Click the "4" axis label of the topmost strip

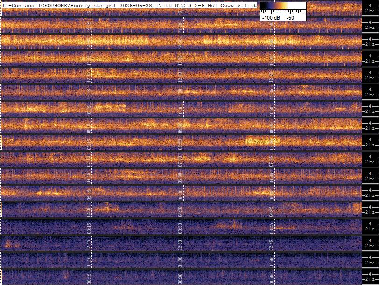370,5
